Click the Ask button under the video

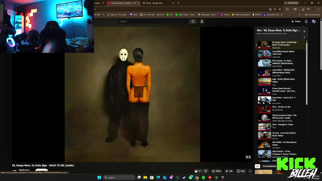tap(229, 171)
